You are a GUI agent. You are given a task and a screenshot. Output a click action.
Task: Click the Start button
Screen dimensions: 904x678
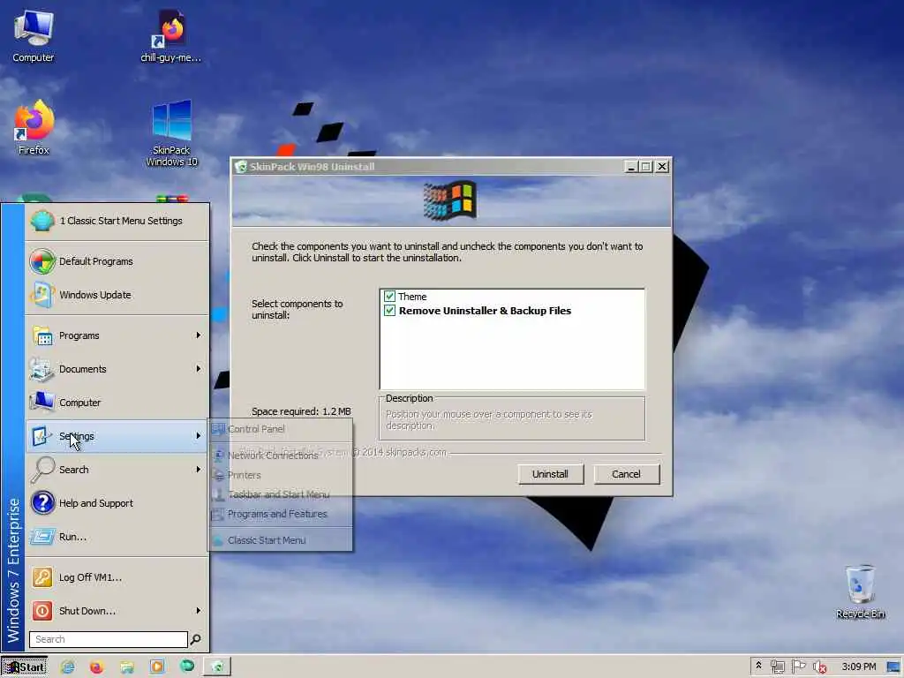point(24,667)
